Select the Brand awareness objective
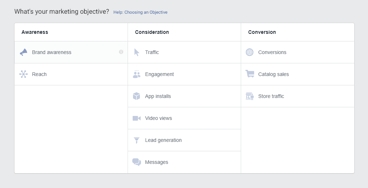Image resolution: width=368 pixels, height=188 pixels. (x=52, y=52)
